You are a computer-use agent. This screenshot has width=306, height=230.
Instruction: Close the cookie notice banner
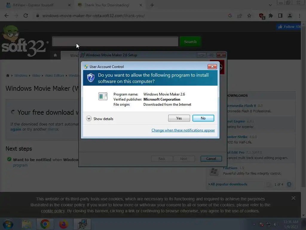tap(293, 198)
